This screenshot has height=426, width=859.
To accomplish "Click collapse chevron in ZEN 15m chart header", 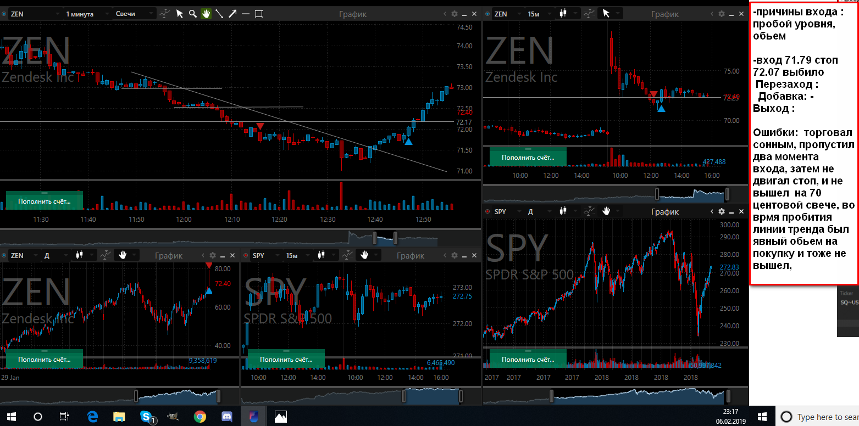I will pyautogui.click(x=712, y=14).
